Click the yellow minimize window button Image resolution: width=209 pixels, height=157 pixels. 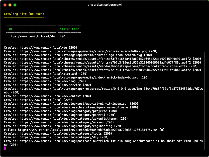click(x=10, y=5)
